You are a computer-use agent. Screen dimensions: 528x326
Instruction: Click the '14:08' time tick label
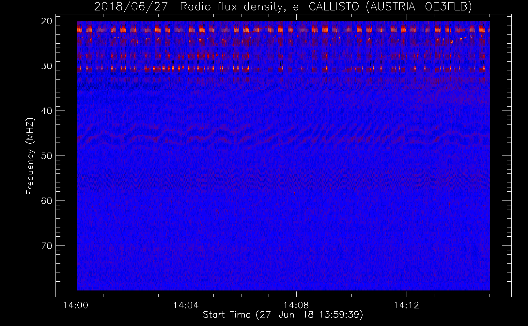point(296,306)
